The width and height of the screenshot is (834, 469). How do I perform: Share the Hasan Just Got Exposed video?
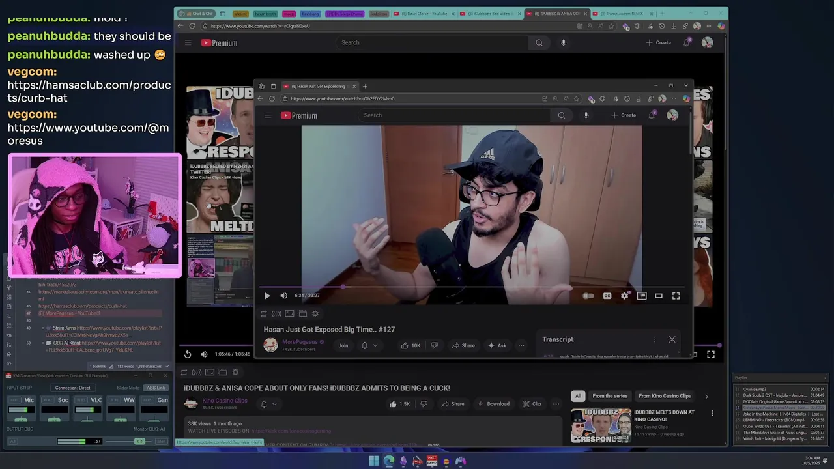click(463, 345)
